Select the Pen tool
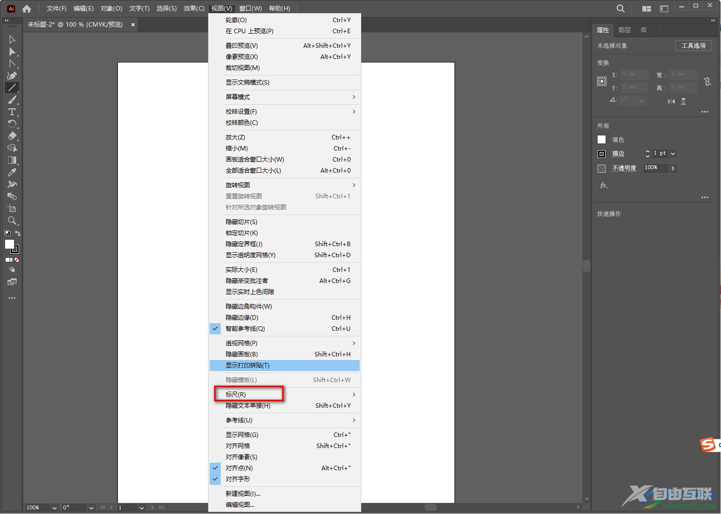 pyautogui.click(x=12, y=76)
